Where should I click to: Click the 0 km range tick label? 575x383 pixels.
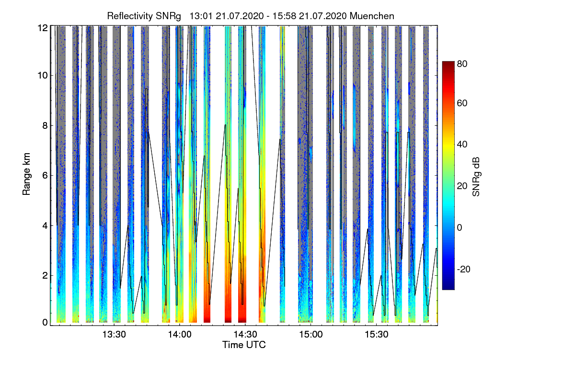[45, 322]
